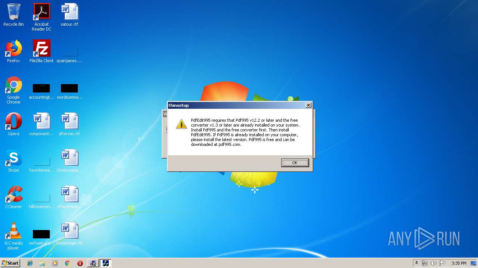Select the satour.rtf document icon
478x268 pixels.
(69, 15)
